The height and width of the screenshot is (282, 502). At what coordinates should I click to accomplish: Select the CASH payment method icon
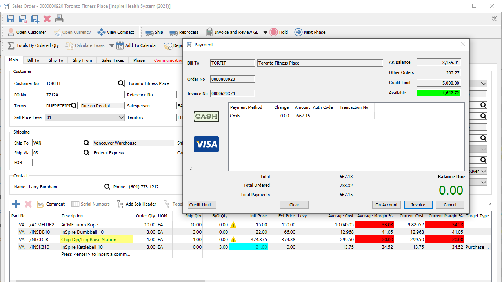click(x=206, y=116)
